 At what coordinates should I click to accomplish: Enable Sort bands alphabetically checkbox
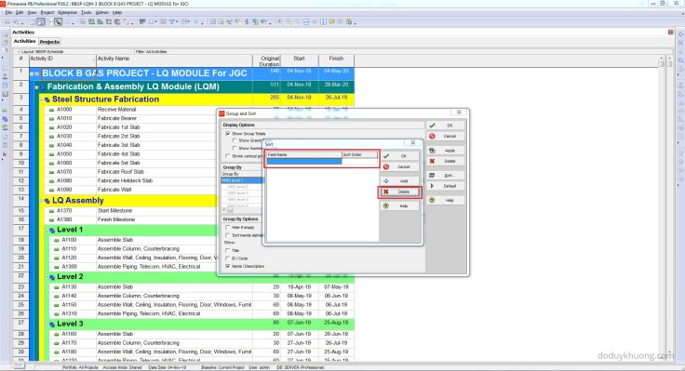click(228, 235)
